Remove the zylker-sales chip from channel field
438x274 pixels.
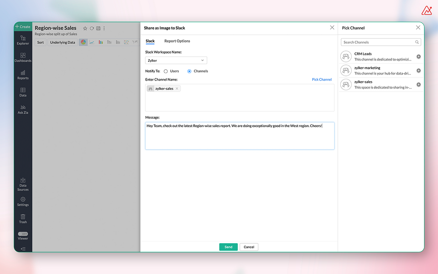177,89
